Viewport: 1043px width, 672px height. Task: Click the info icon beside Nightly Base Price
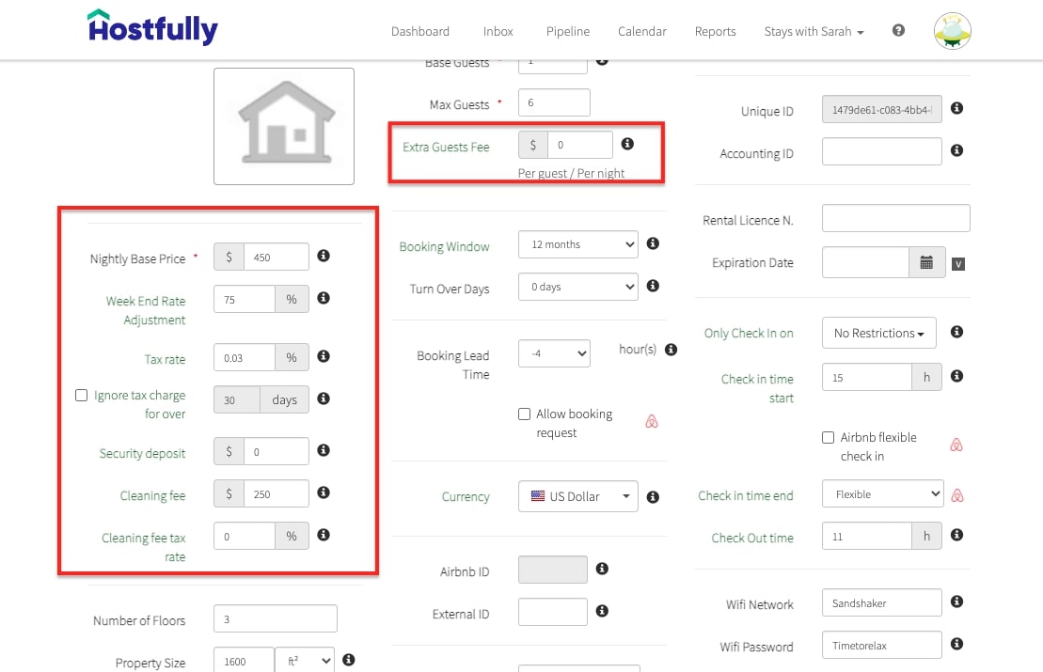click(x=324, y=256)
